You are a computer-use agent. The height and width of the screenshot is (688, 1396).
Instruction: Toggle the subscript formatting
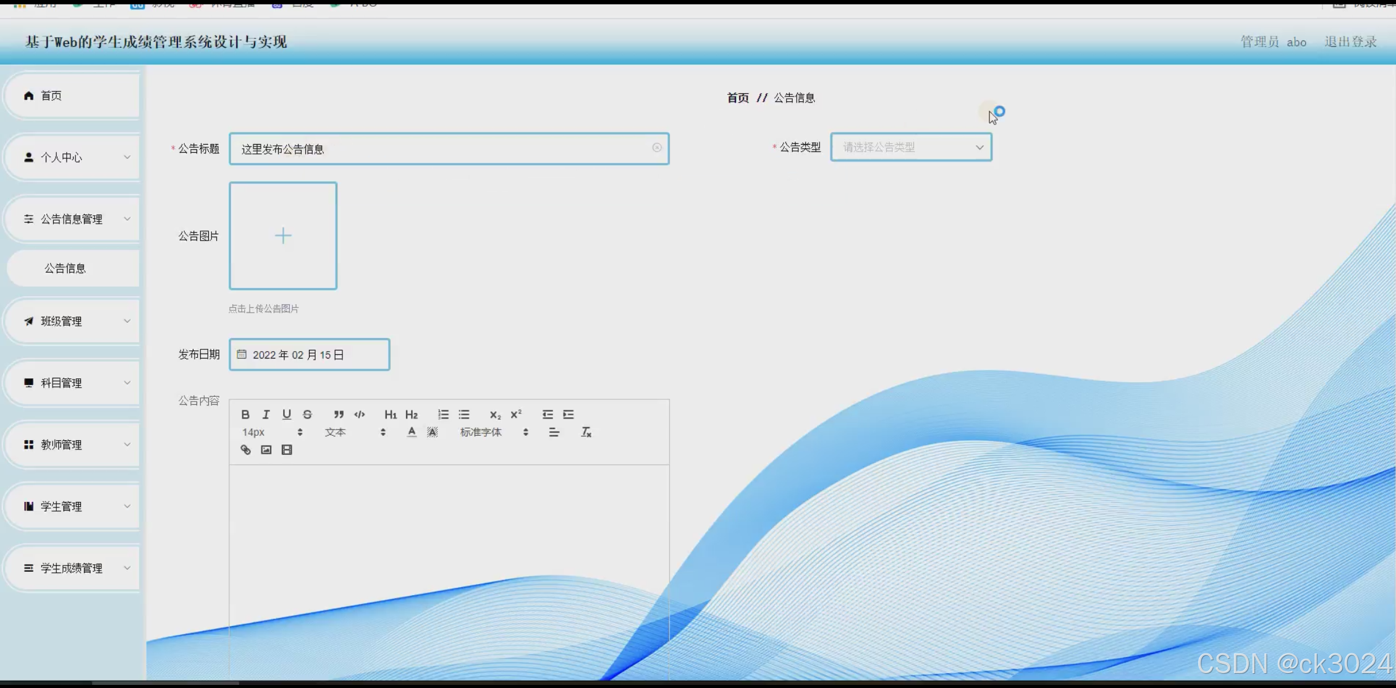[x=494, y=414]
